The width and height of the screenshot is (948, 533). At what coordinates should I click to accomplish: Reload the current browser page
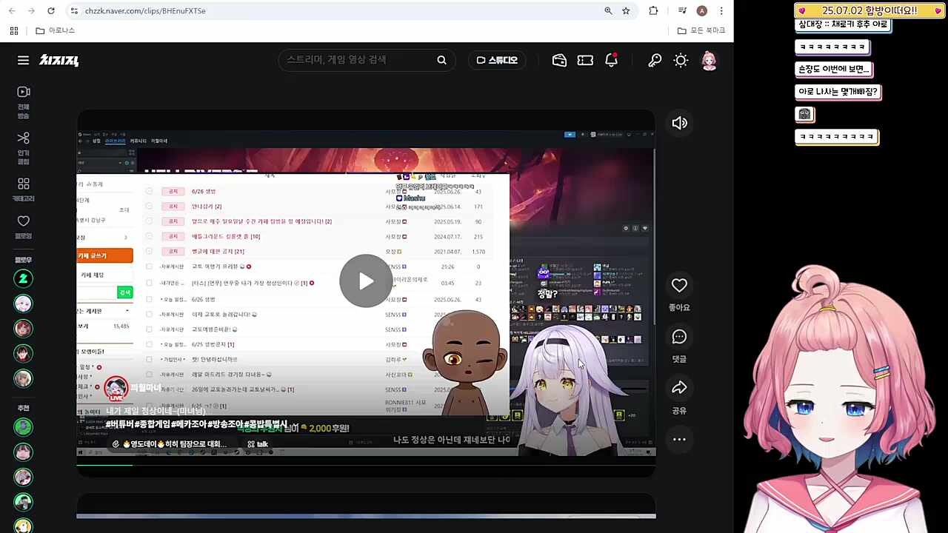click(50, 11)
